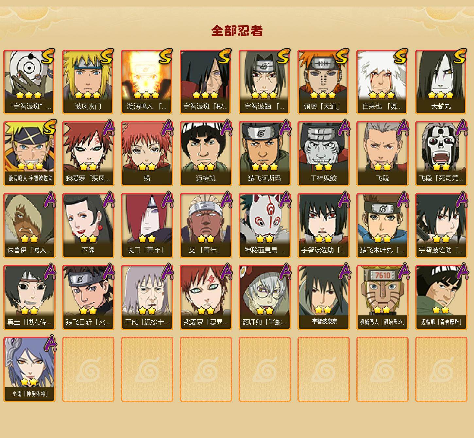Click the 全部忍者 heading

[237, 31]
